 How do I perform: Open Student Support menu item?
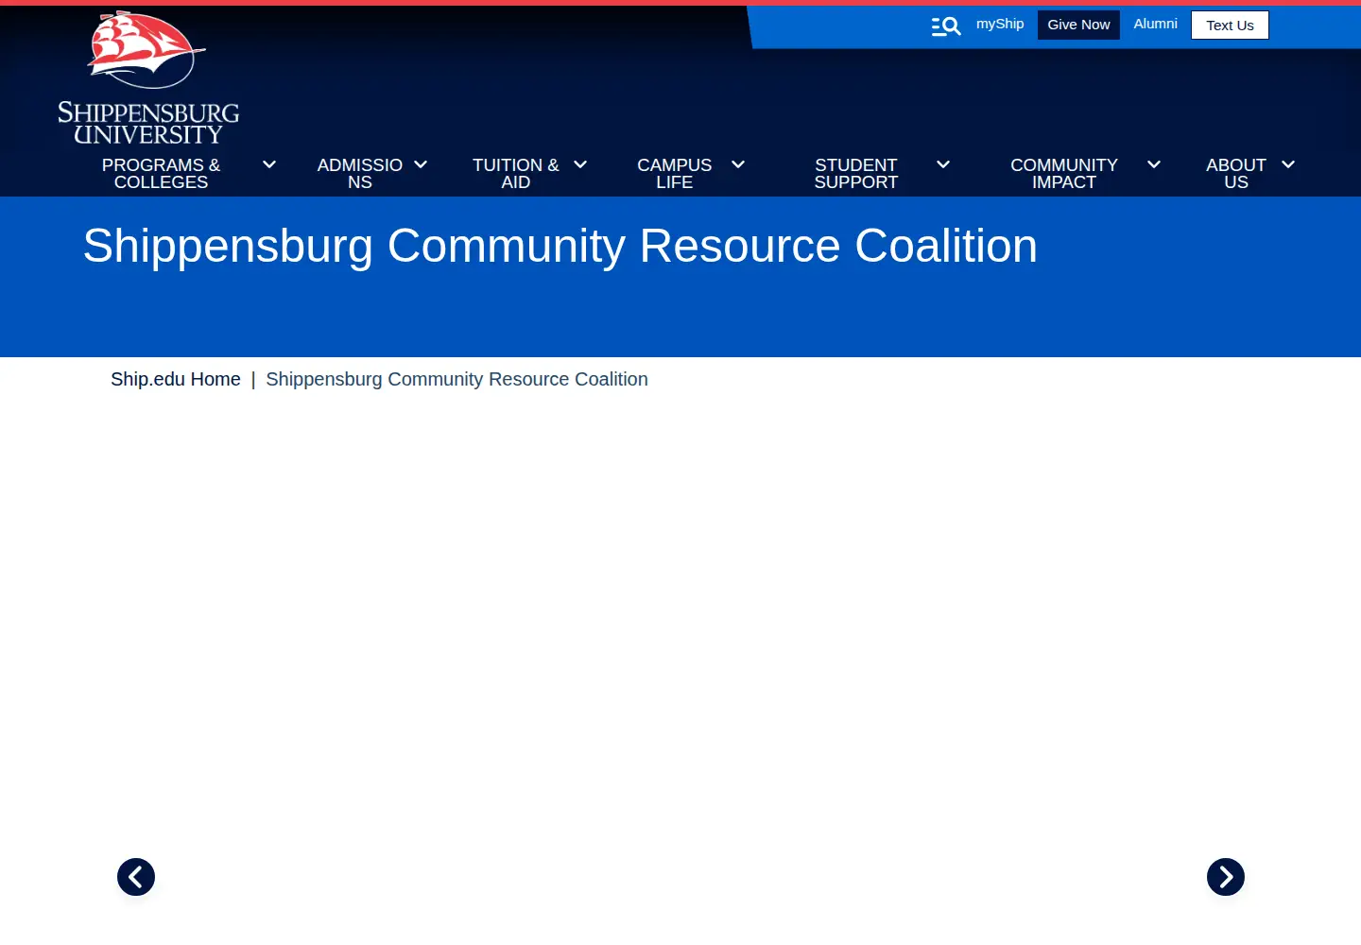click(x=856, y=174)
